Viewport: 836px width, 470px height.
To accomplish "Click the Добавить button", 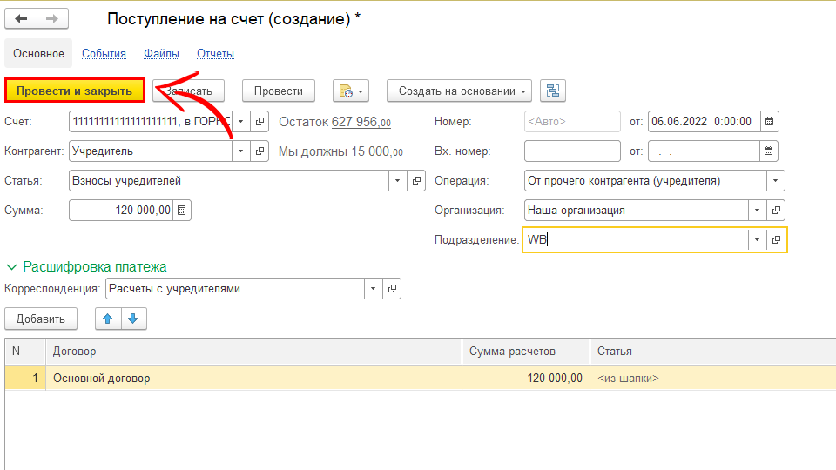I will (x=41, y=319).
